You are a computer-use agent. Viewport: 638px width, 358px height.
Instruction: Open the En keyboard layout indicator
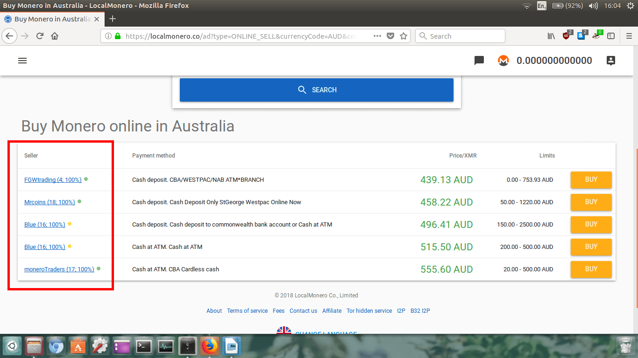pos(542,6)
